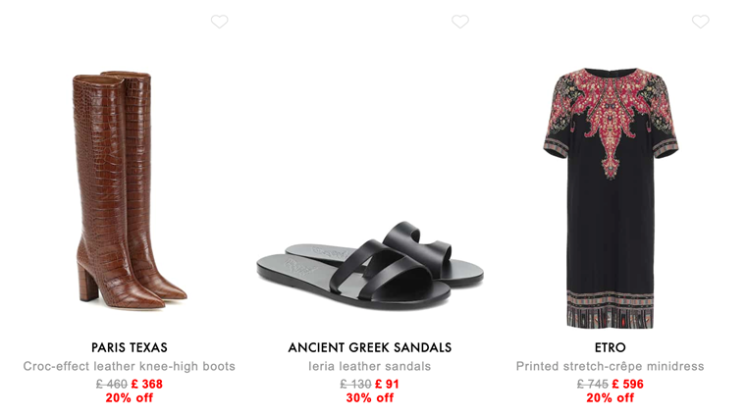The width and height of the screenshot is (746, 418).
Task: Open Ieria leather sandals description link
Action: click(x=370, y=366)
